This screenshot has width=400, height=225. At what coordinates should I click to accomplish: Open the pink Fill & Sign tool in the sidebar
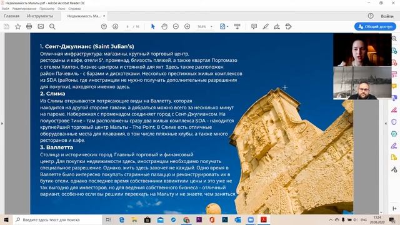click(x=394, y=110)
